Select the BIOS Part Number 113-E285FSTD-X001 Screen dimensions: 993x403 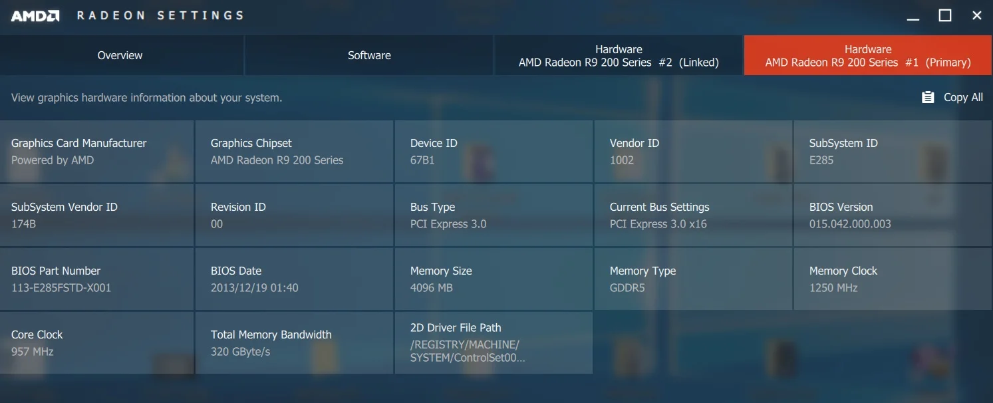(x=61, y=288)
